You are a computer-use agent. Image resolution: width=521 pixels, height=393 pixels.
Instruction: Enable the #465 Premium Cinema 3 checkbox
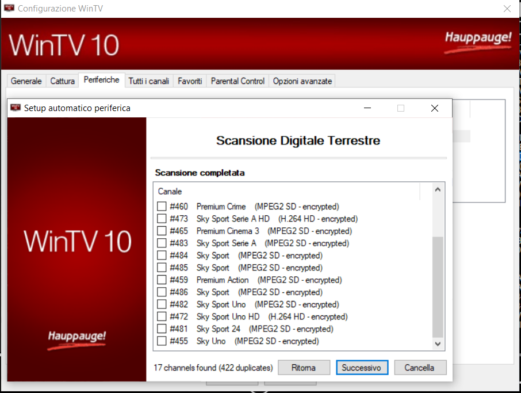(x=162, y=231)
